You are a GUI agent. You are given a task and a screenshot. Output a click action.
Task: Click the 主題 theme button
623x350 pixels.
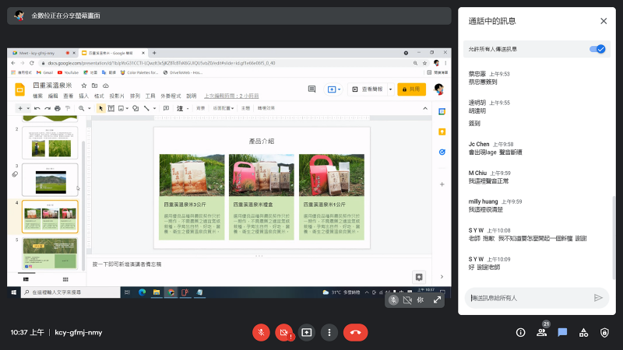(x=245, y=108)
